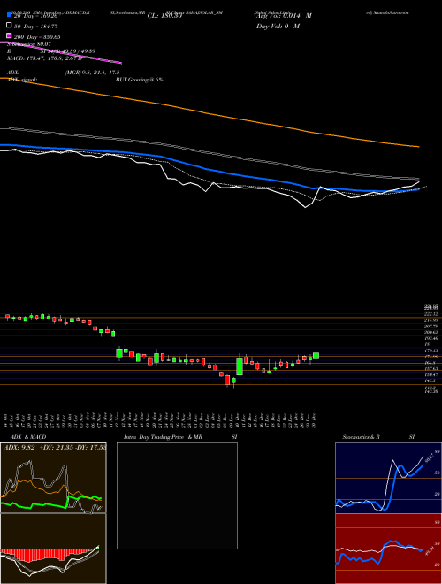Click the thick blue 20 day EMA line
The height and width of the screenshot is (584, 442).
pos(209,168)
